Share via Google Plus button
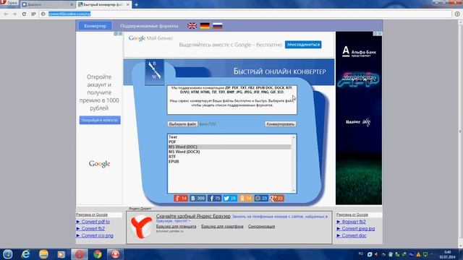The width and height of the screenshot is (463, 260). point(276,199)
